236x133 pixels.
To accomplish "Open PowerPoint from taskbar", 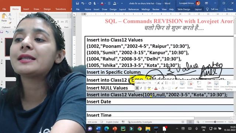I will (x=115, y=129).
